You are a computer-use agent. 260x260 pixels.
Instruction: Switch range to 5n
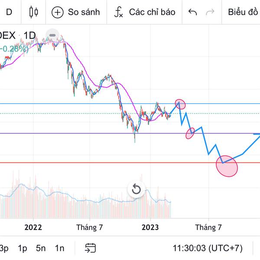click(x=41, y=248)
